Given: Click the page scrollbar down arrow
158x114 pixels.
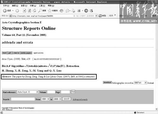Looking at the screenshot, I should [156, 109].
